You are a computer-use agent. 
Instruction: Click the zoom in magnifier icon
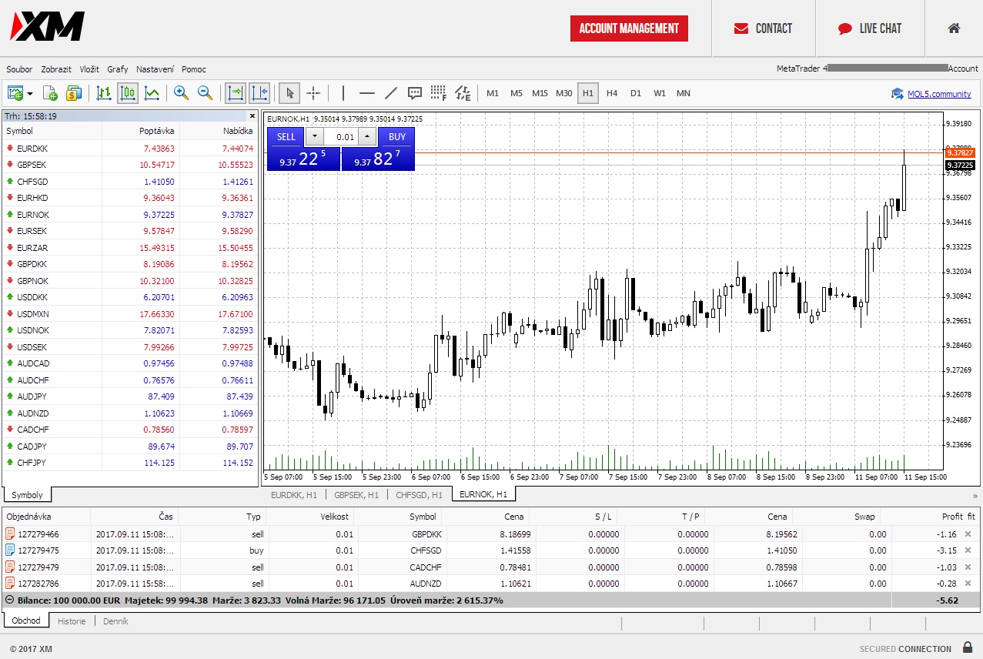click(182, 92)
